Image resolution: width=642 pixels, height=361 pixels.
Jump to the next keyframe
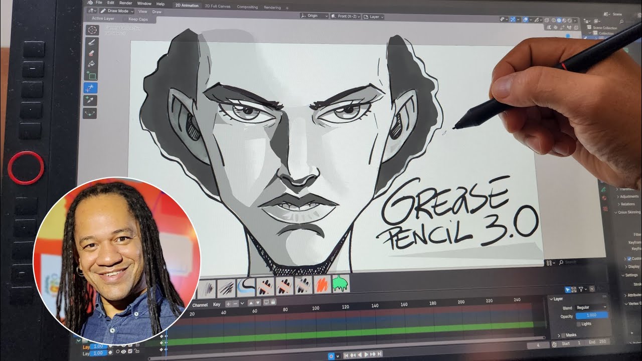pos(373,355)
